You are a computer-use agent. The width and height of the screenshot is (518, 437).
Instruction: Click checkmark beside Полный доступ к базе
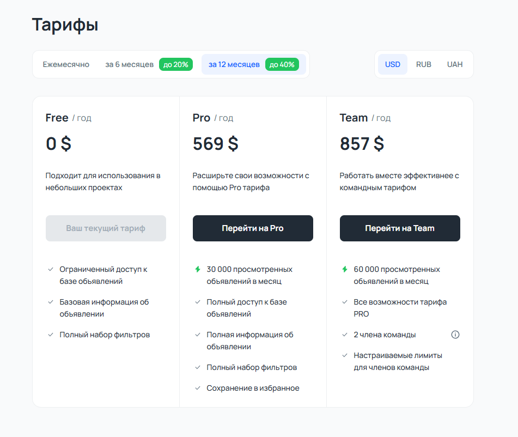pos(198,302)
